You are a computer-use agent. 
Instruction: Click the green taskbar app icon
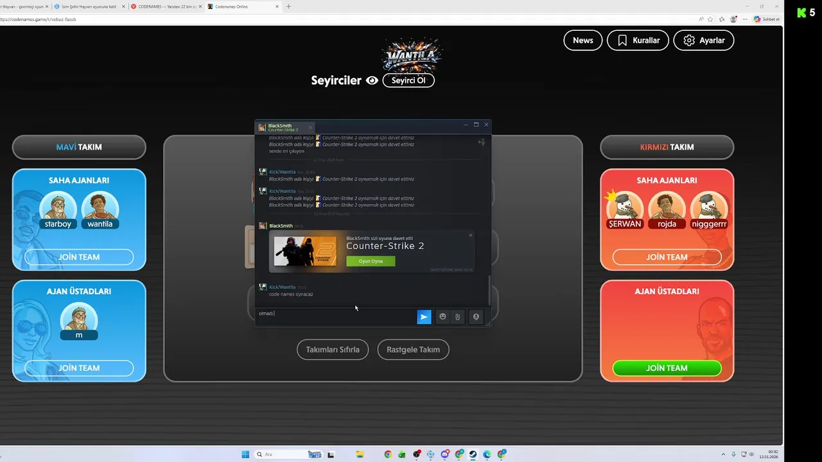coord(402,454)
